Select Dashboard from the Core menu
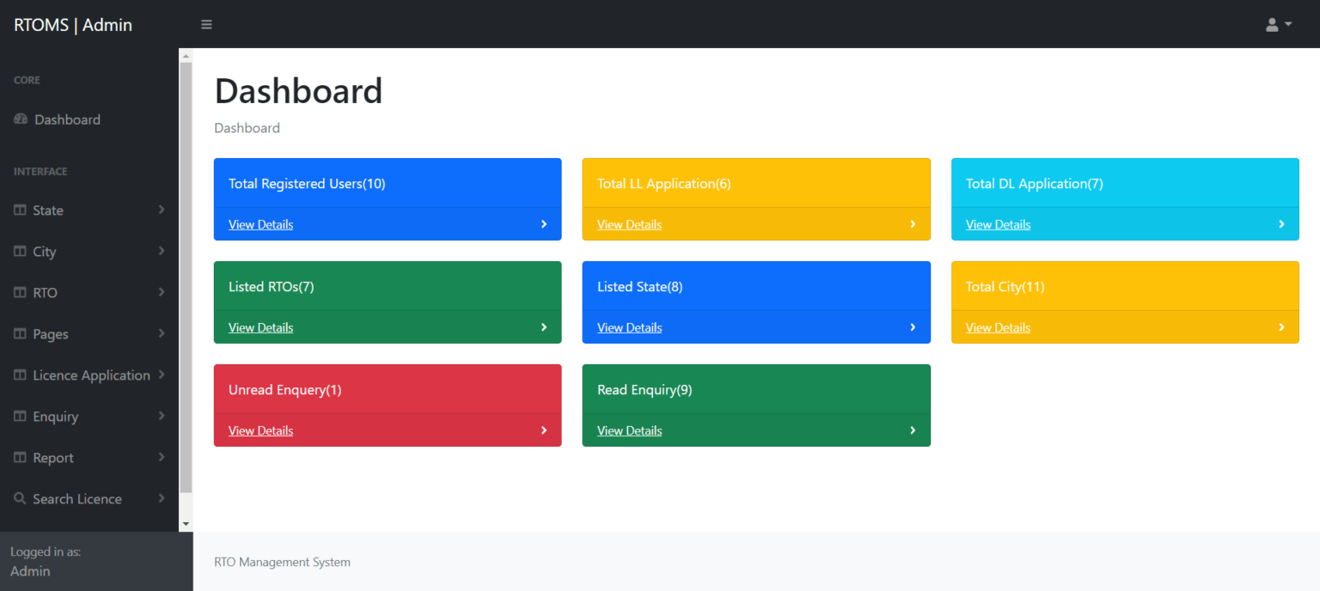The height and width of the screenshot is (591, 1320). (68, 119)
